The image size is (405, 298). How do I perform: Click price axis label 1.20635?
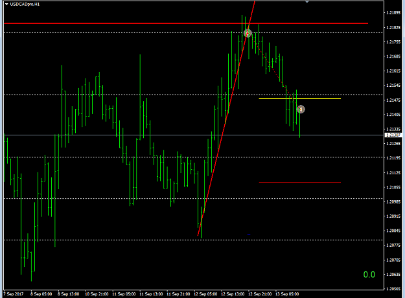393,274
